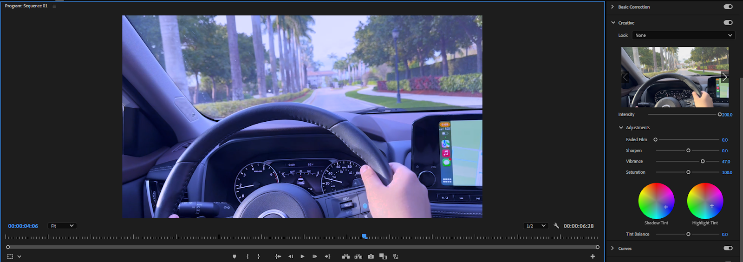
Task: Click the Lift button
Action: pyautogui.click(x=346, y=256)
